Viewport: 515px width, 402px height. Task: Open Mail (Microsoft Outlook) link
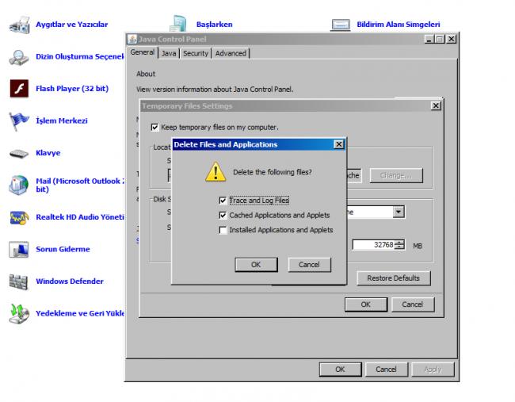pos(80,186)
